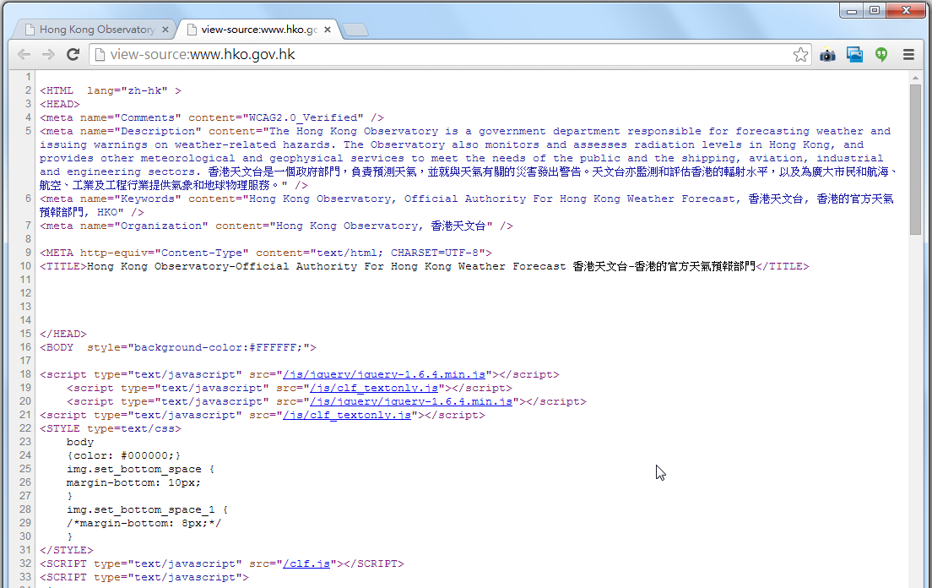
Task: Select the view-source:www.hko.gov tab
Action: point(258,29)
